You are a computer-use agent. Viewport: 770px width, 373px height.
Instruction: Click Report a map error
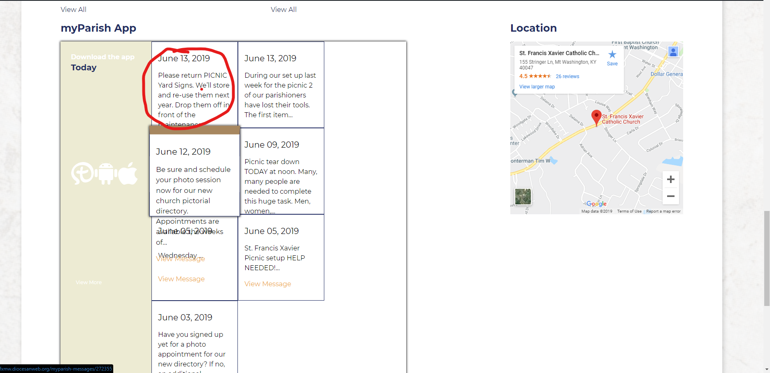pos(663,211)
